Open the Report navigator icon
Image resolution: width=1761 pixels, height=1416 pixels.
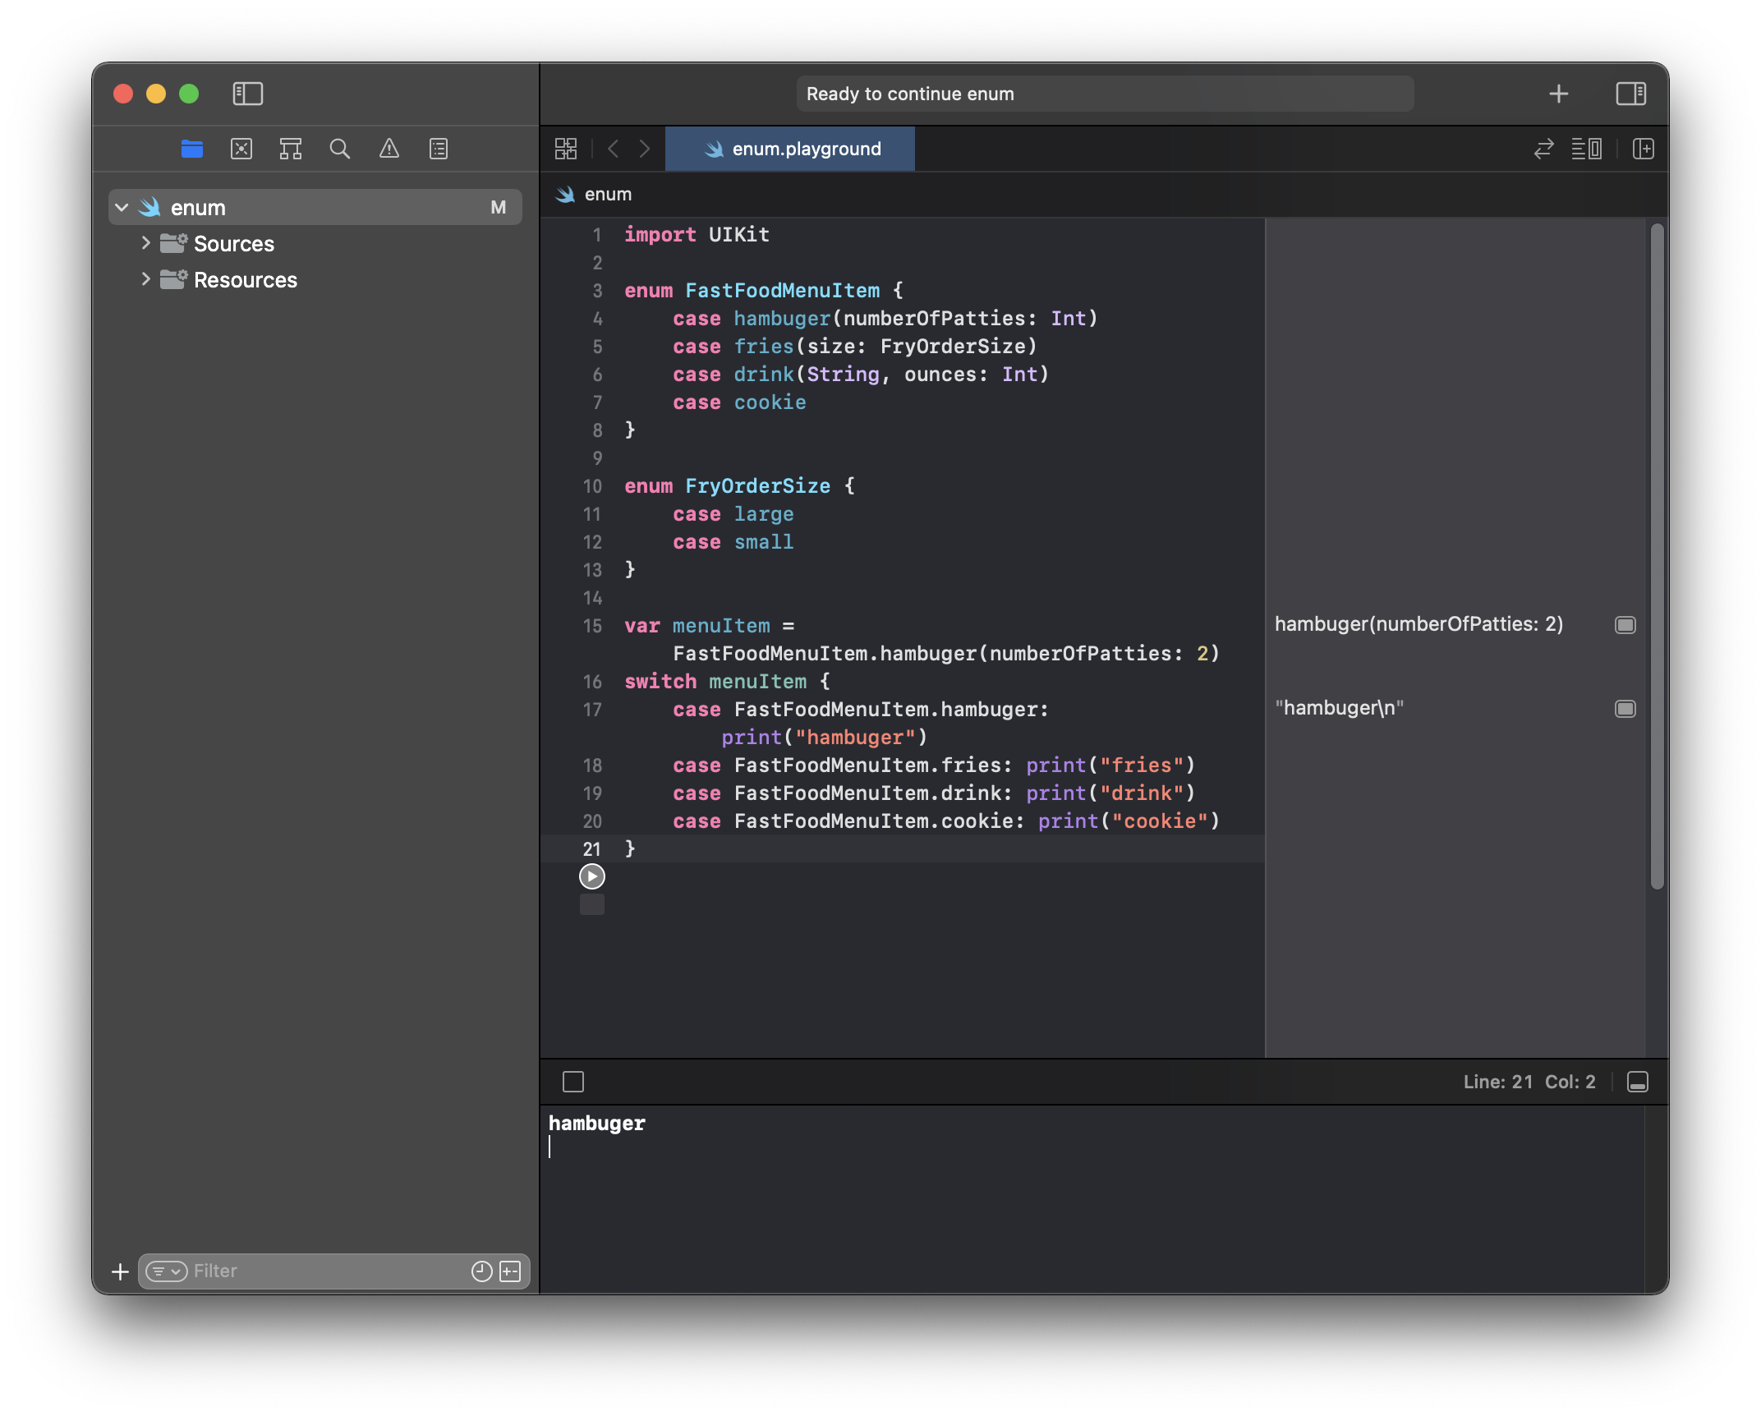pos(439,149)
